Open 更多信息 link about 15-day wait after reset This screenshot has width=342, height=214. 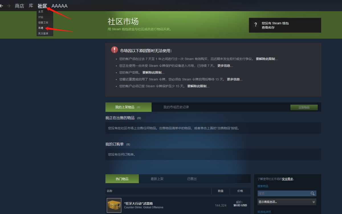click(x=235, y=79)
